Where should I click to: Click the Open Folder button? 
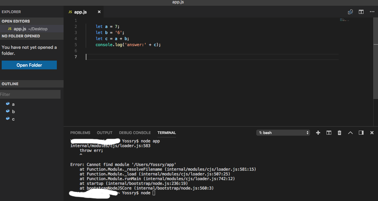pos(29,65)
